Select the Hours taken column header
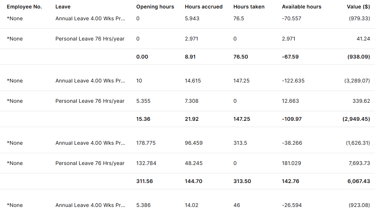Viewport: 375px width, 211px height. pyautogui.click(x=249, y=7)
